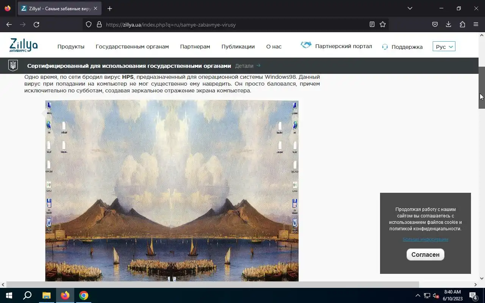Toggle reader view icon
The width and height of the screenshot is (485, 303).
pyautogui.click(x=372, y=24)
